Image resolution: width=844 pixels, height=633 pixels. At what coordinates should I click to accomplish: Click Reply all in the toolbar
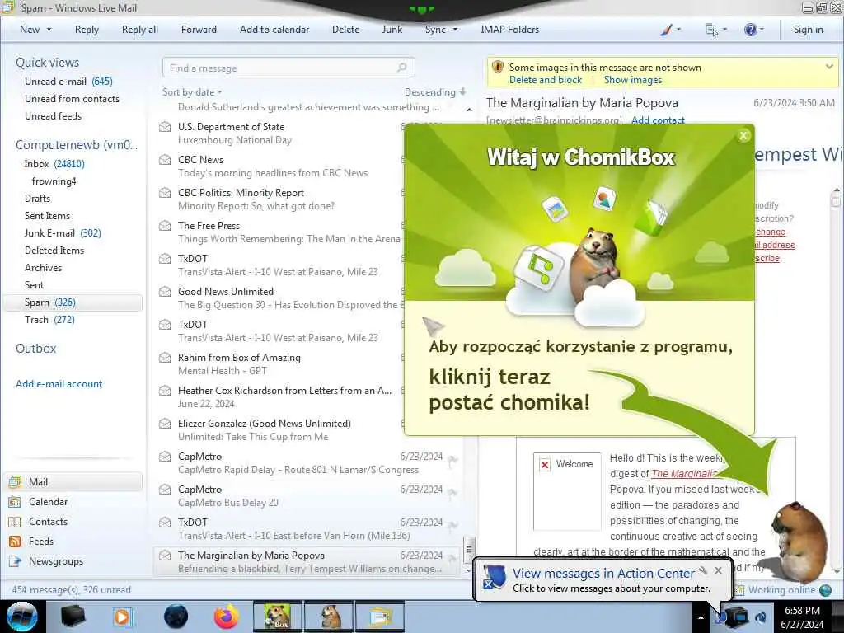click(140, 30)
